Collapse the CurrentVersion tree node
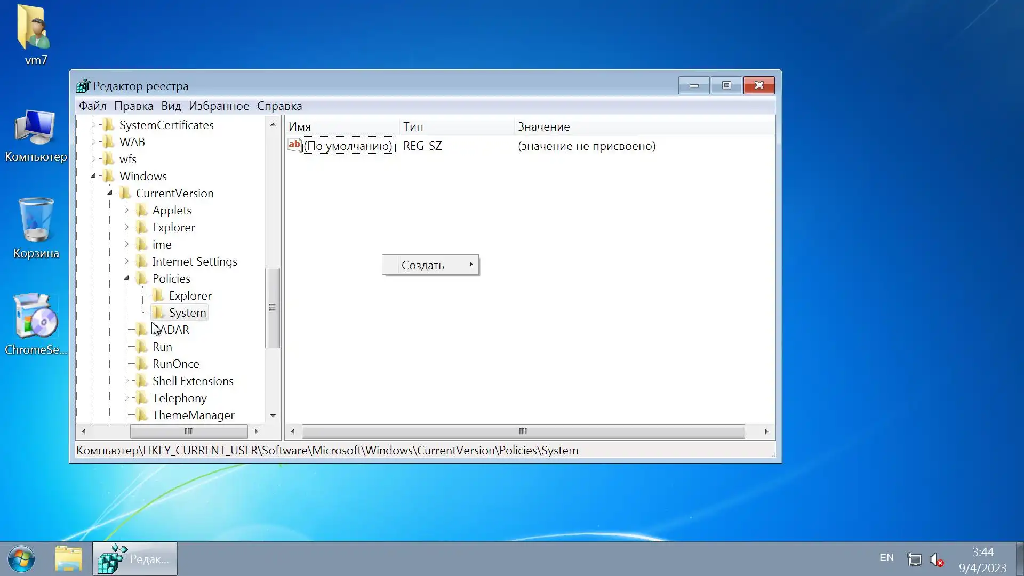1024x576 pixels. tap(110, 193)
